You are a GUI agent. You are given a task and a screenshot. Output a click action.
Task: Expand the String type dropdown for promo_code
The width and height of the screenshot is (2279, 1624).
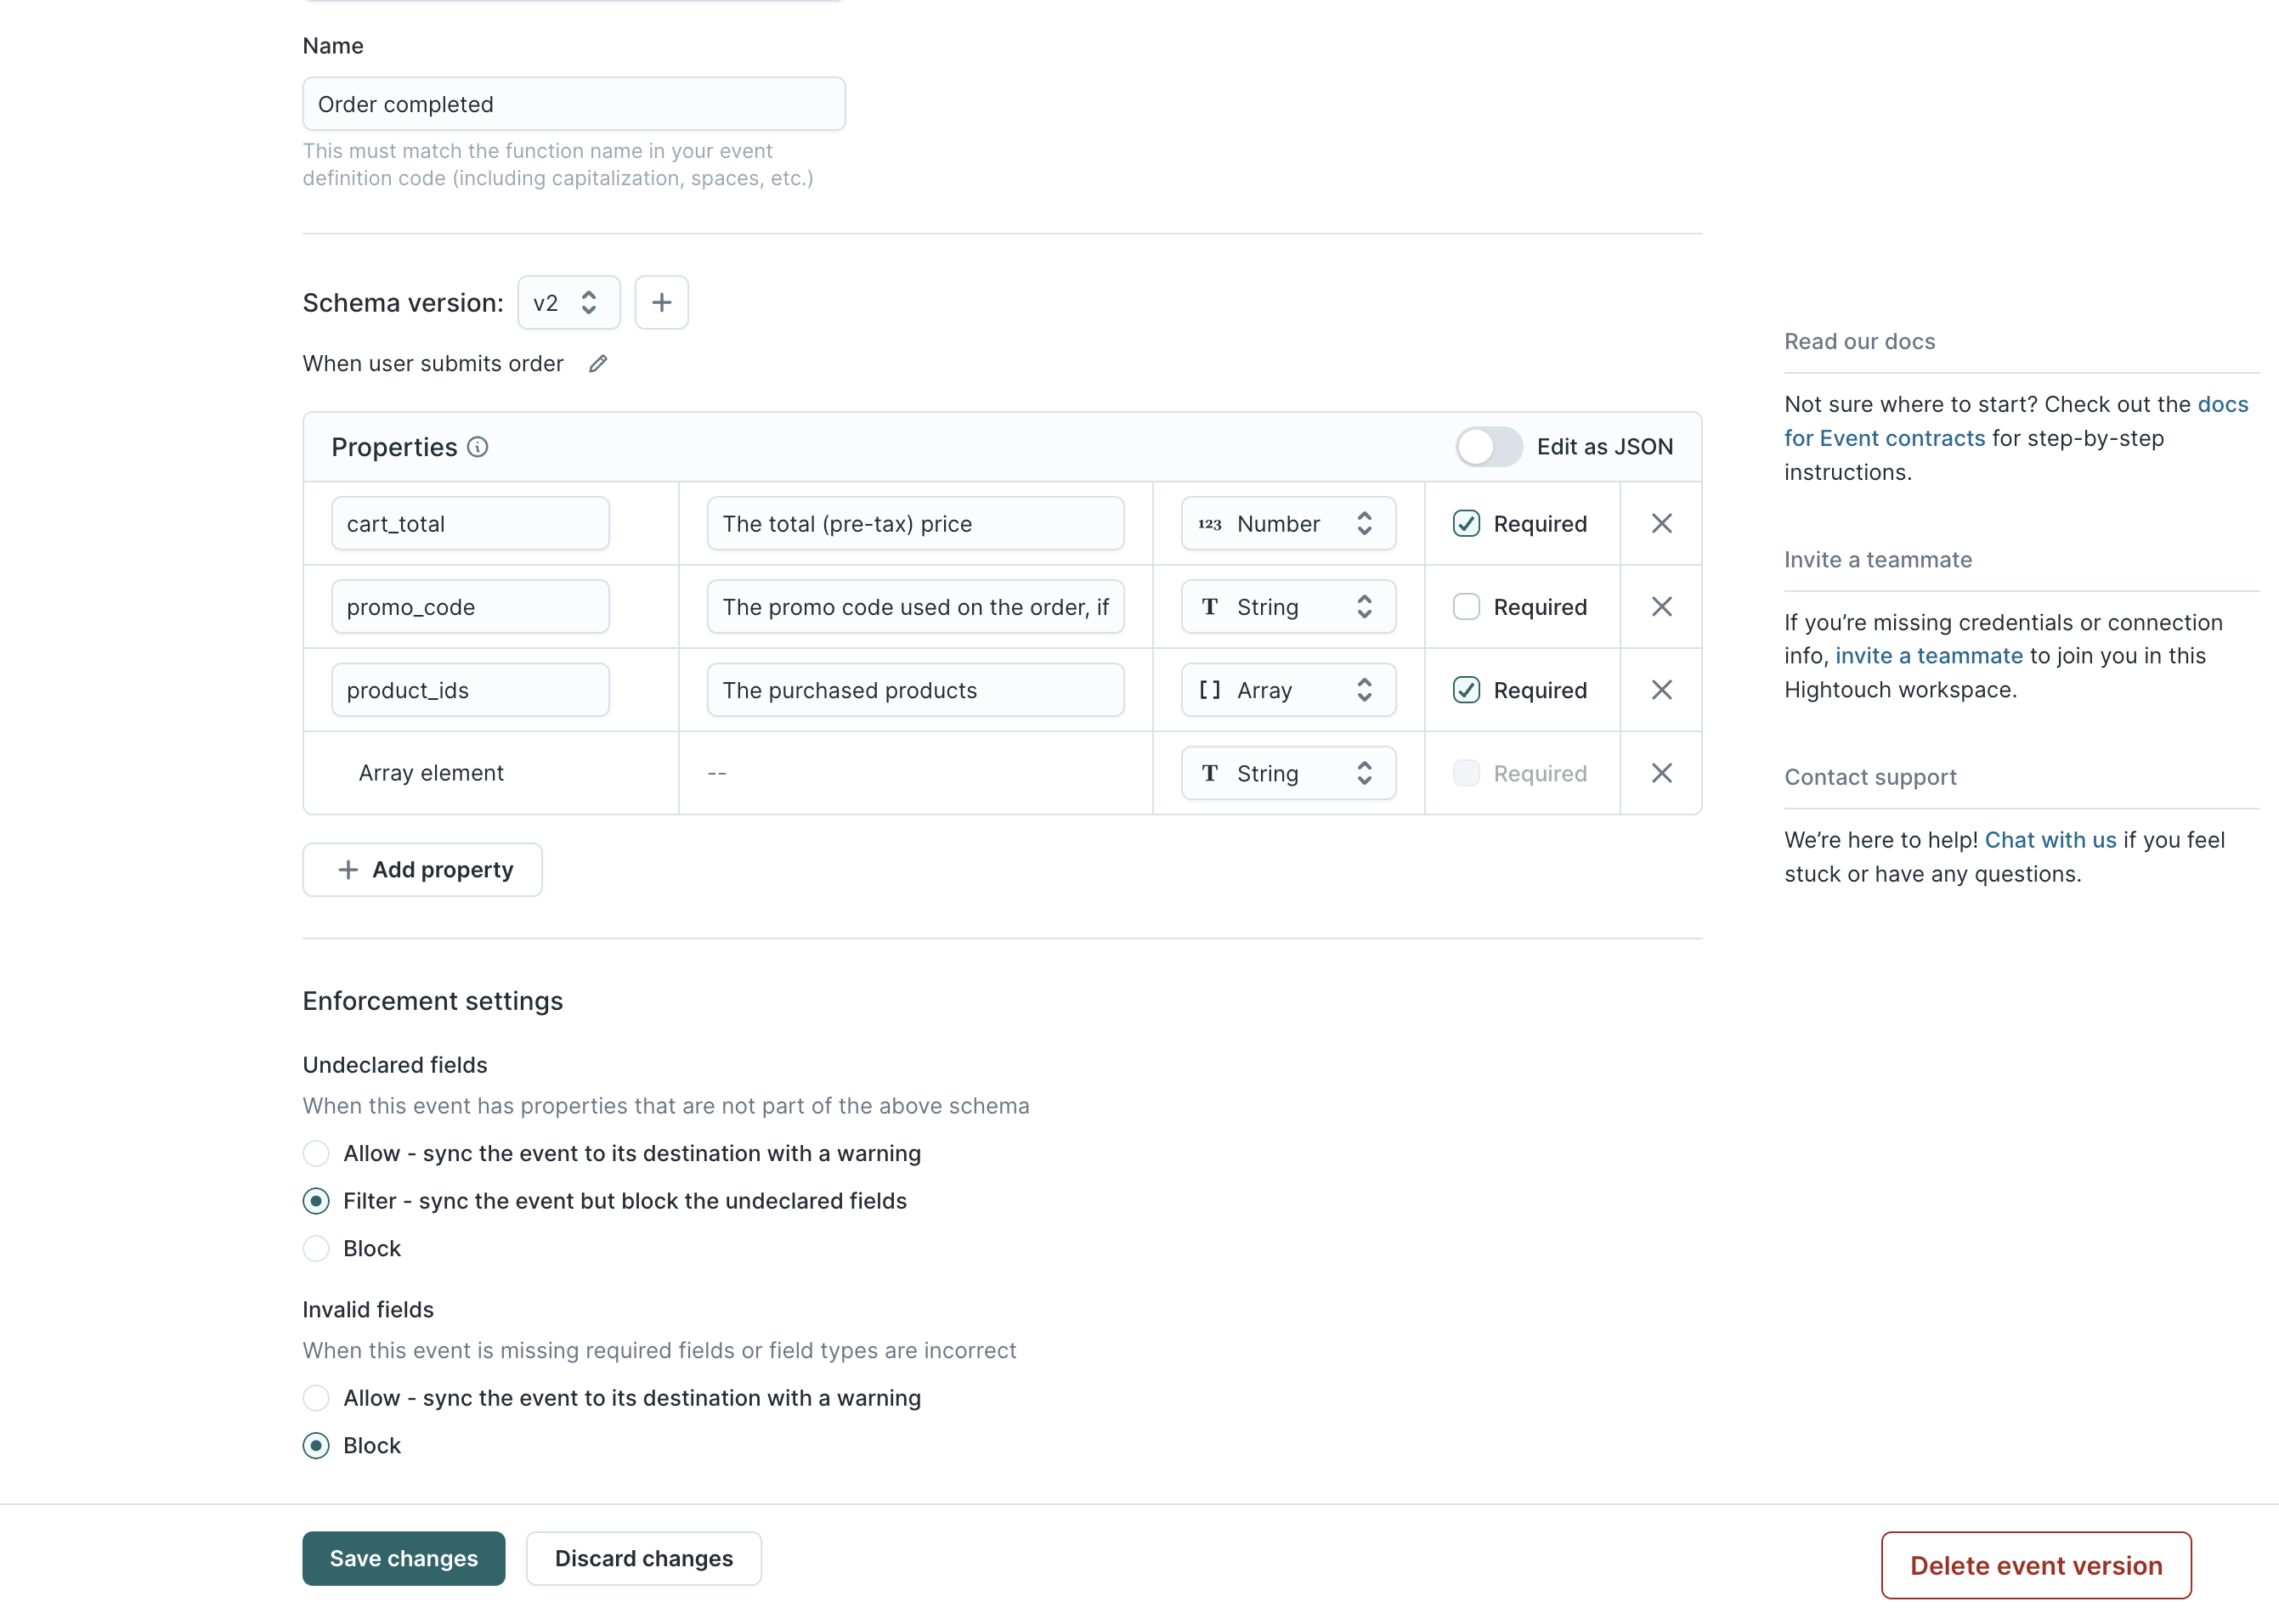1286,605
